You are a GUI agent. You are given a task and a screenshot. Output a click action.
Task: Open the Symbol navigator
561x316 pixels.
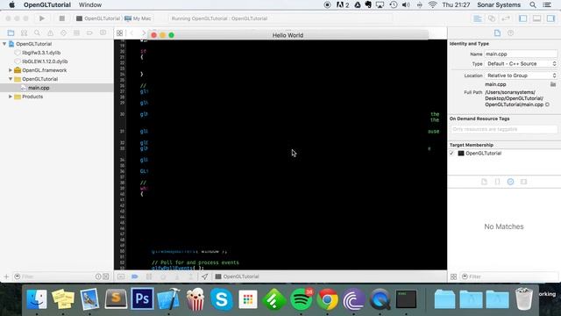(24, 33)
